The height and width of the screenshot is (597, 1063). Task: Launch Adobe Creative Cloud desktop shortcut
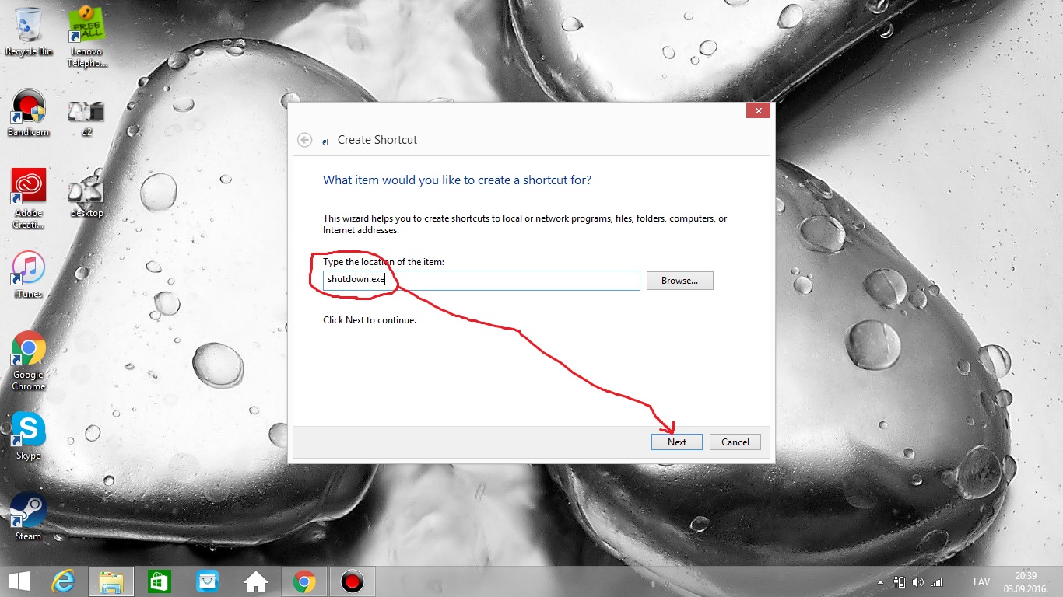click(29, 199)
